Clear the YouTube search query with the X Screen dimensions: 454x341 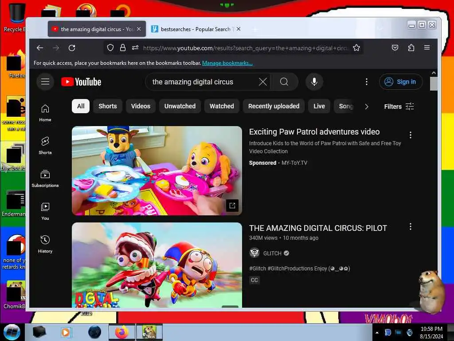262,82
